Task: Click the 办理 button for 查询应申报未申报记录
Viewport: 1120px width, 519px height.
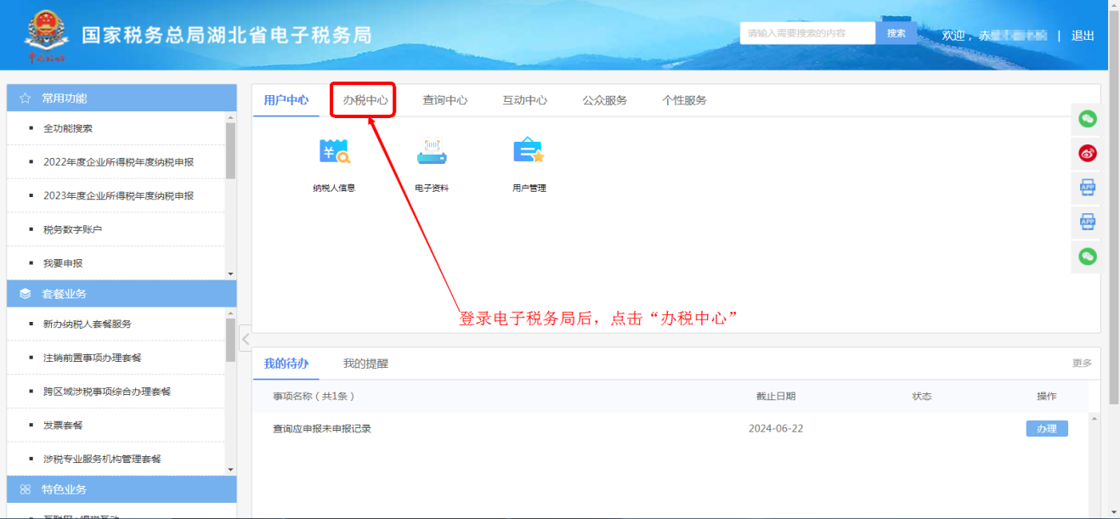Action: tap(1047, 429)
